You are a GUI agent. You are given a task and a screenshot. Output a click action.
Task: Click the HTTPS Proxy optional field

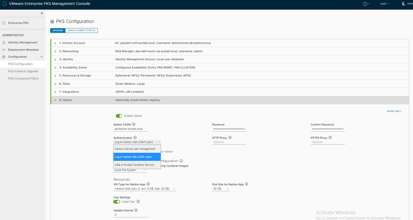(x=327, y=142)
